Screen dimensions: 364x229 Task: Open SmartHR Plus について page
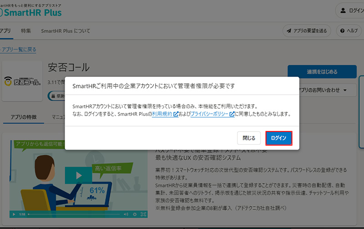coord(66,31)
